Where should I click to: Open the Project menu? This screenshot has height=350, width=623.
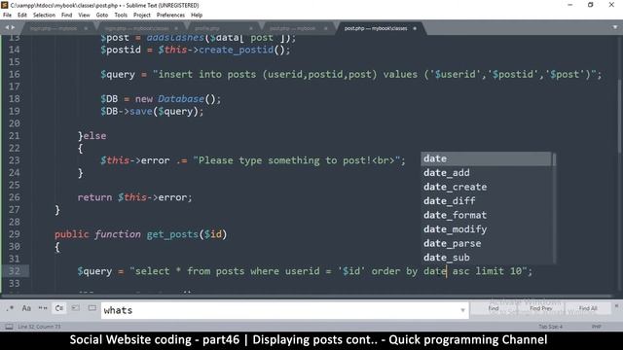tap(142, 16)
